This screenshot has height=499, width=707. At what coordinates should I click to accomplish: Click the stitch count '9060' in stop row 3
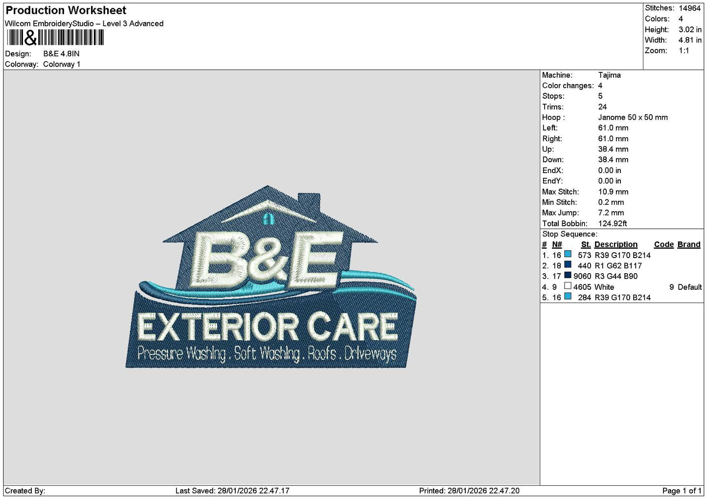click(582, 276)
